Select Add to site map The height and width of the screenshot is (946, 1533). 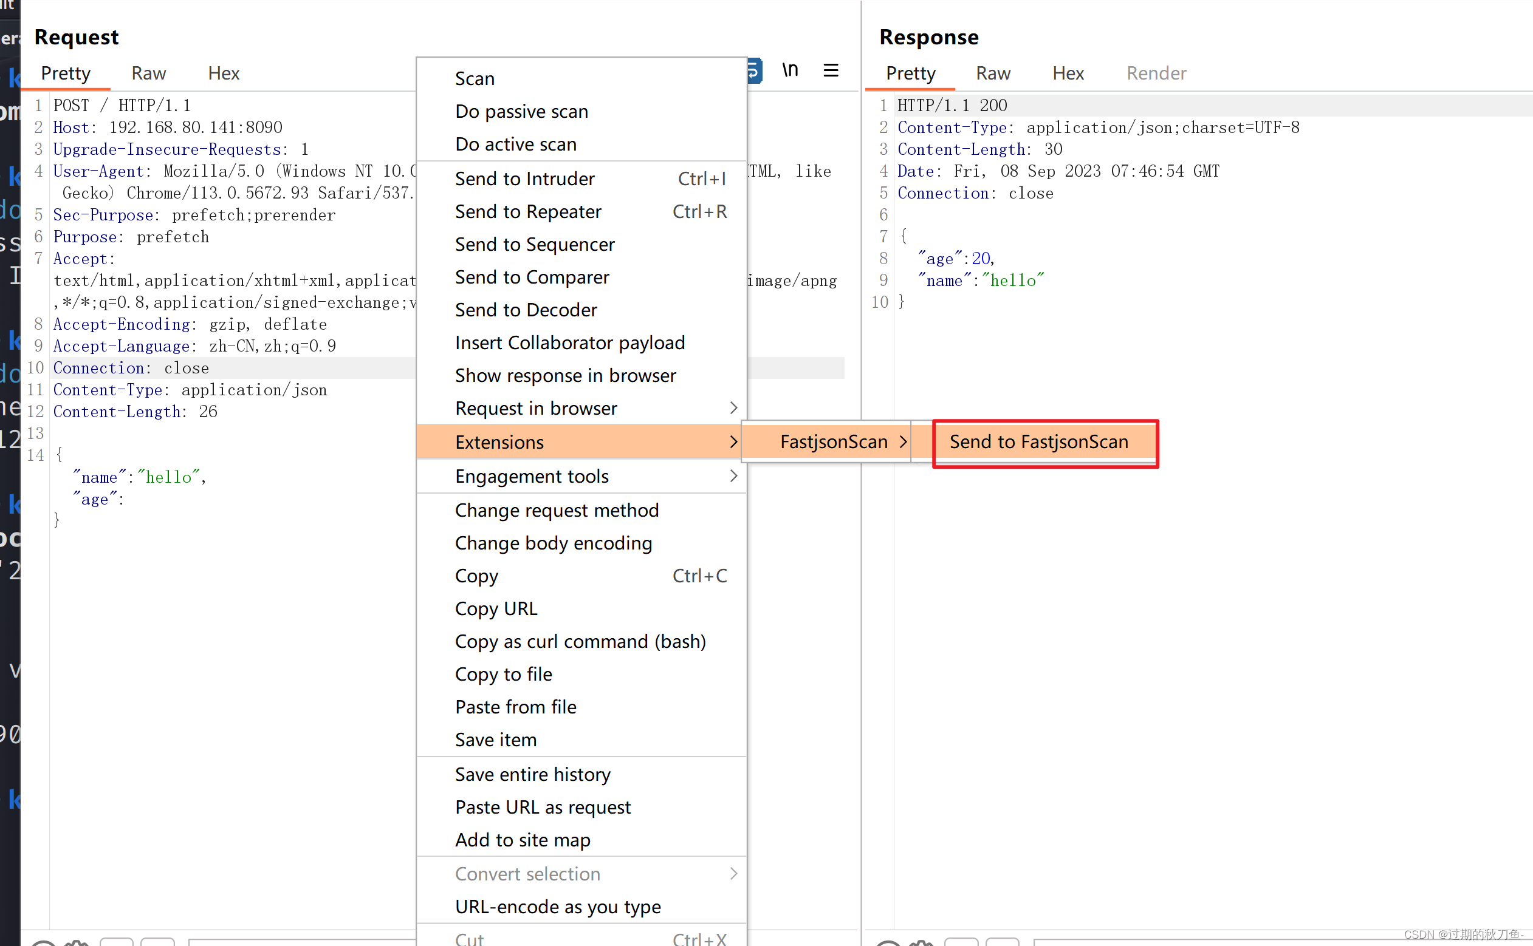pos(581,840)
